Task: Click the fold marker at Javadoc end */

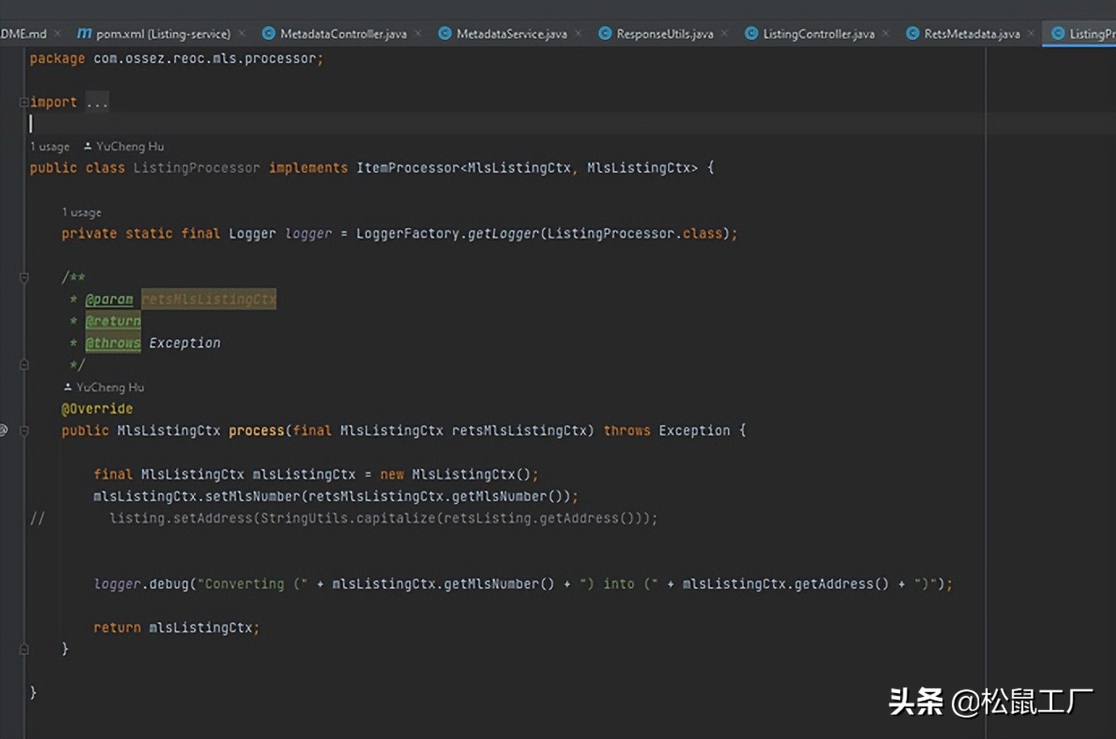Action: 24,365
